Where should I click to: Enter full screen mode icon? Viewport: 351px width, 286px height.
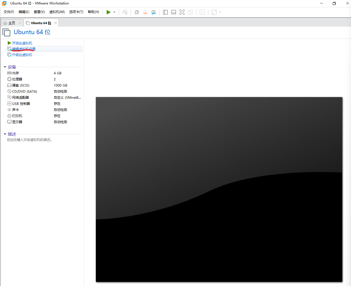[x=182, y=12]
